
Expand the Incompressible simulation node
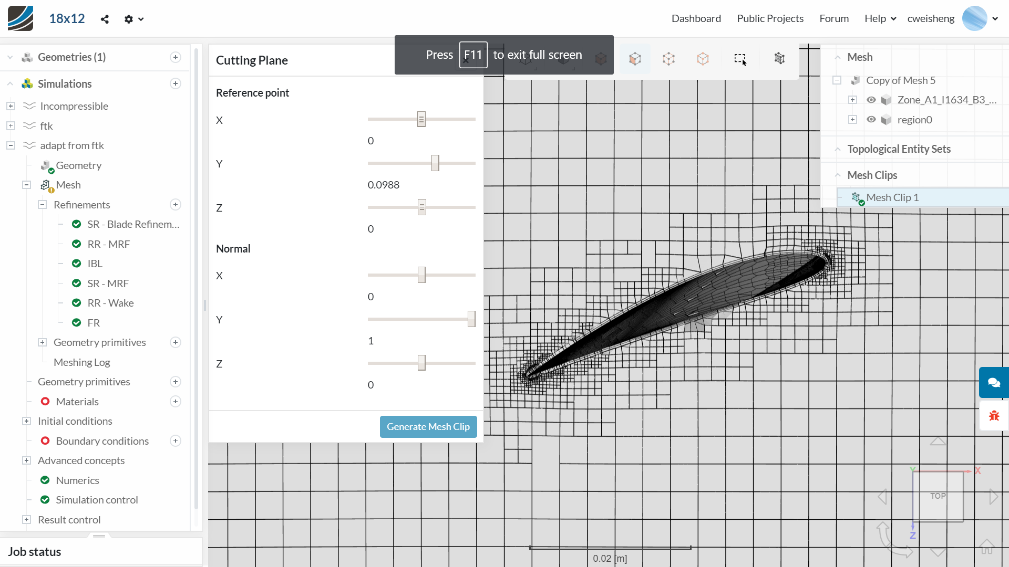point(11,106)
